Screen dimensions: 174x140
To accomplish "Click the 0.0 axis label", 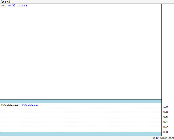I will (x=166, y=132).
